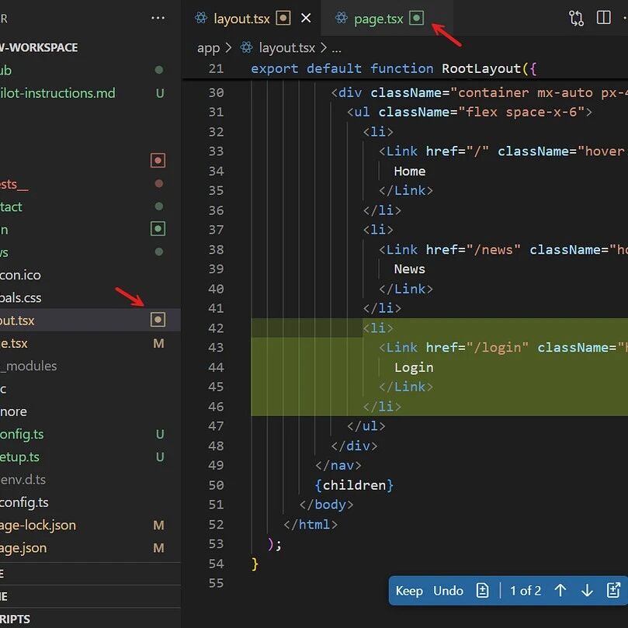Click the split editor icon

tap(604, 18)
